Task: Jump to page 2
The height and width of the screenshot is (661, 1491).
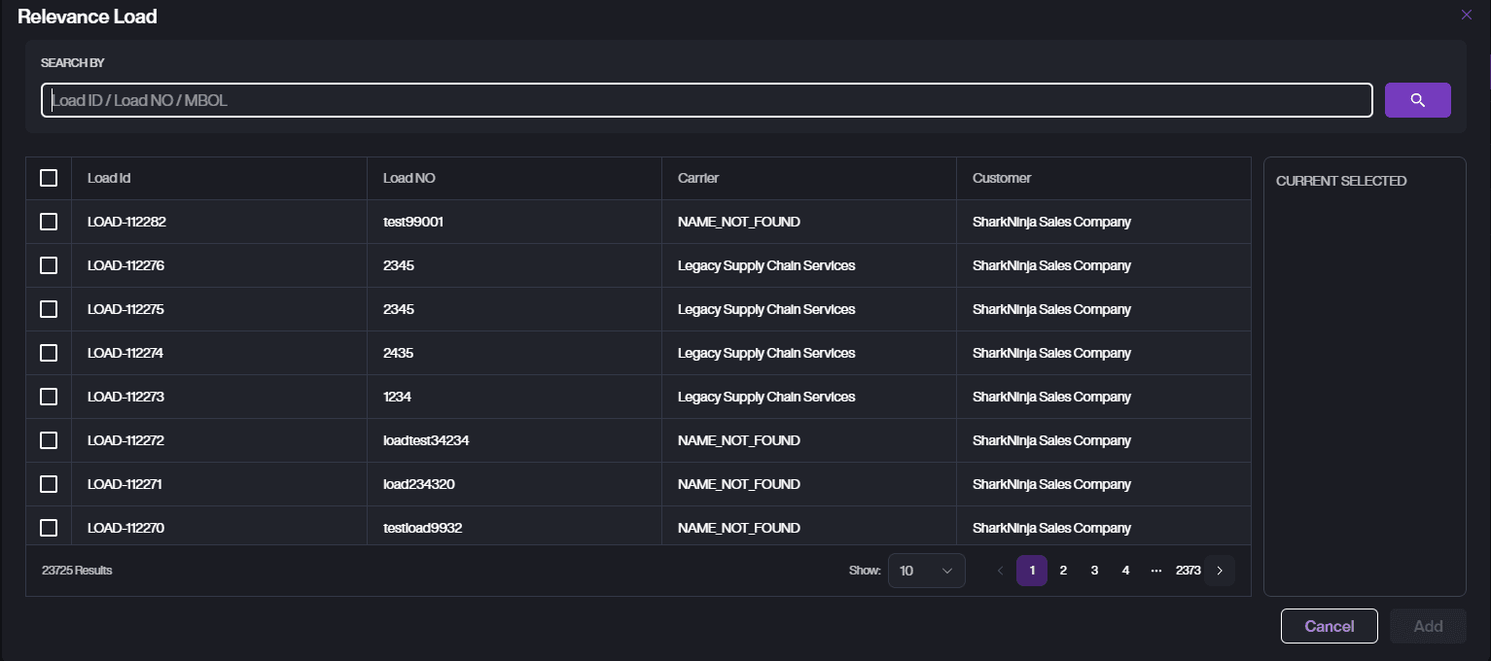Action: pyautogui.click(x=1063, y=571)
